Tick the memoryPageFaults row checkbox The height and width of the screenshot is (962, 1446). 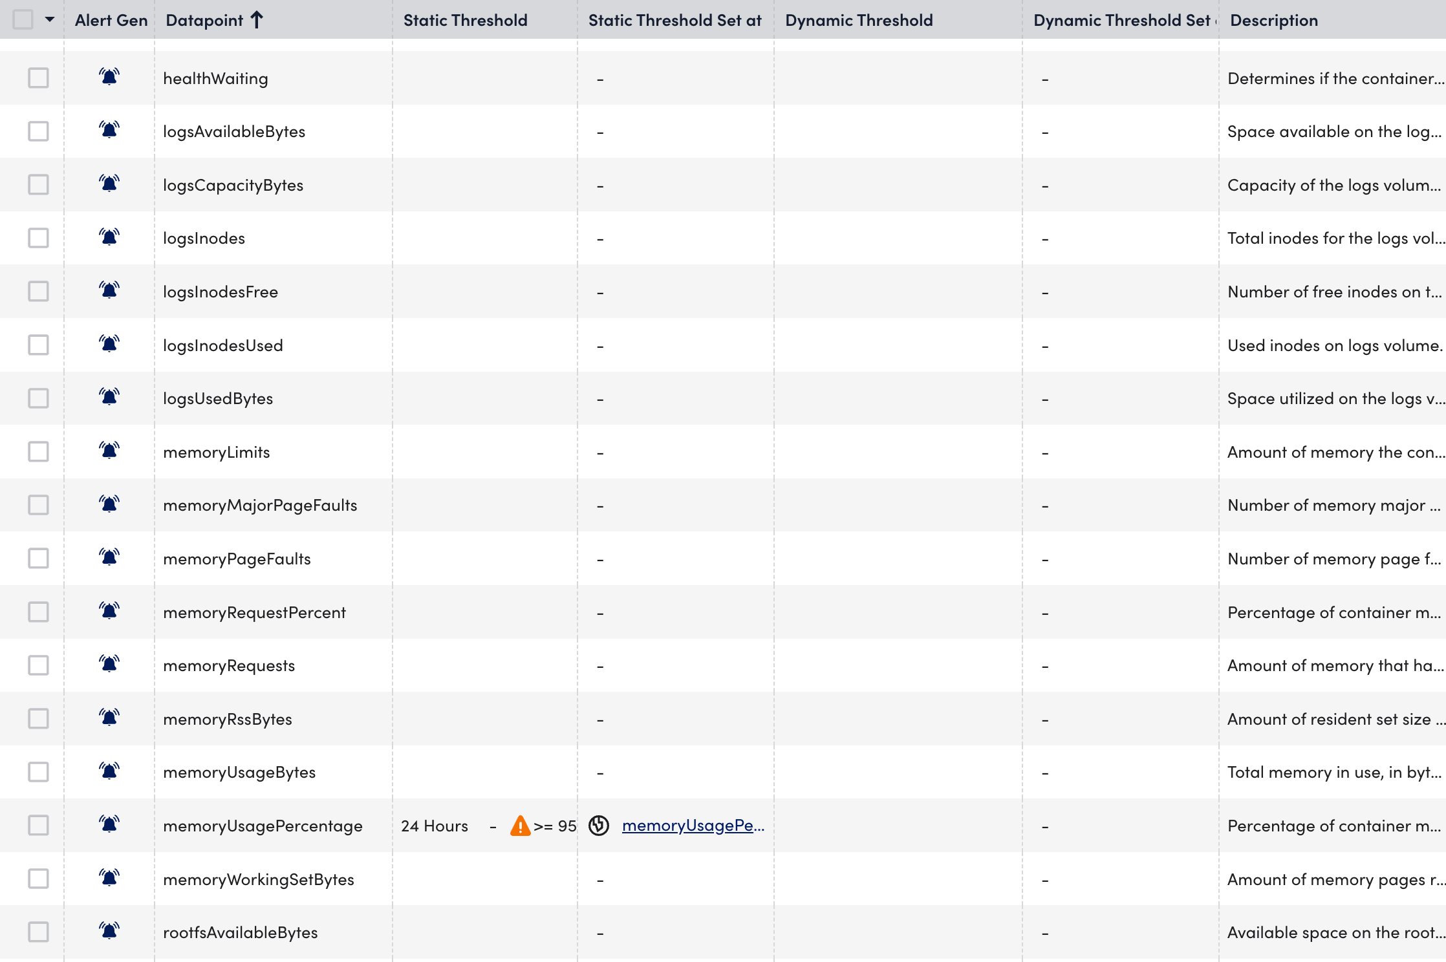coord(38,559)
